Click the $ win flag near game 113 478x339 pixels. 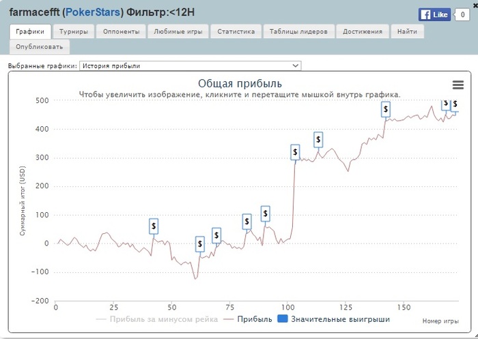coord(318,140)
